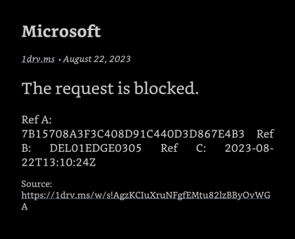Click the 'The request is blocked.' heading
Viewport: 295px width, 239px height.
(x=110, y=88)
